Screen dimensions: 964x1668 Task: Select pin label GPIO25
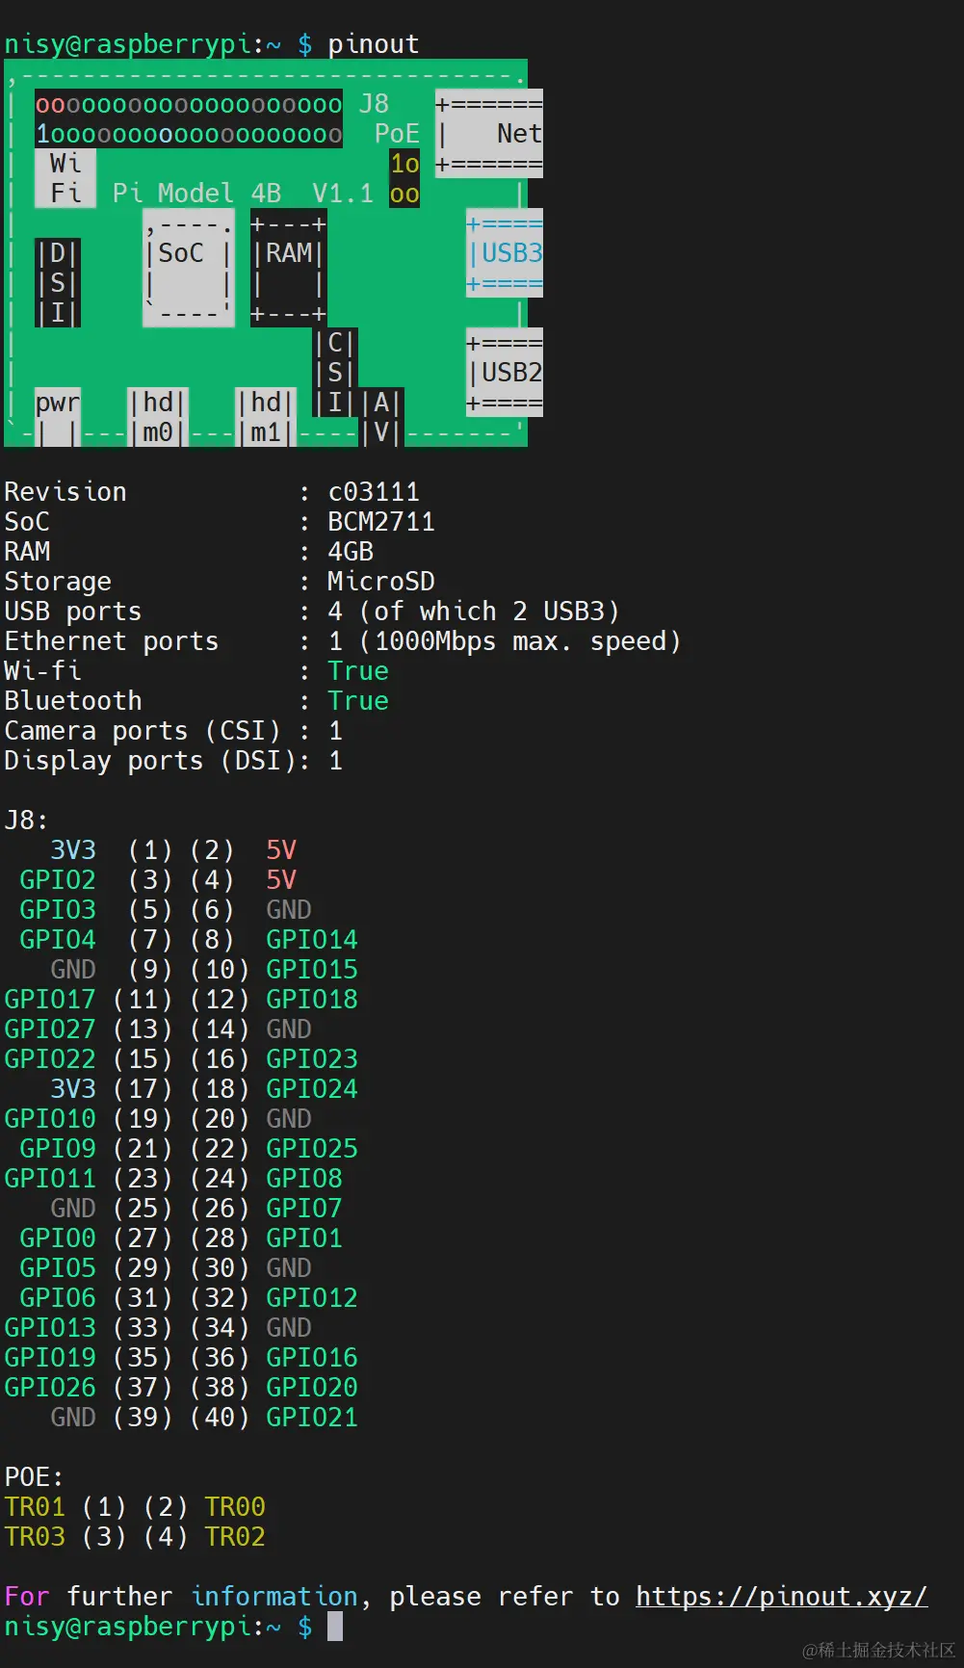click(x=312, y=1149)
